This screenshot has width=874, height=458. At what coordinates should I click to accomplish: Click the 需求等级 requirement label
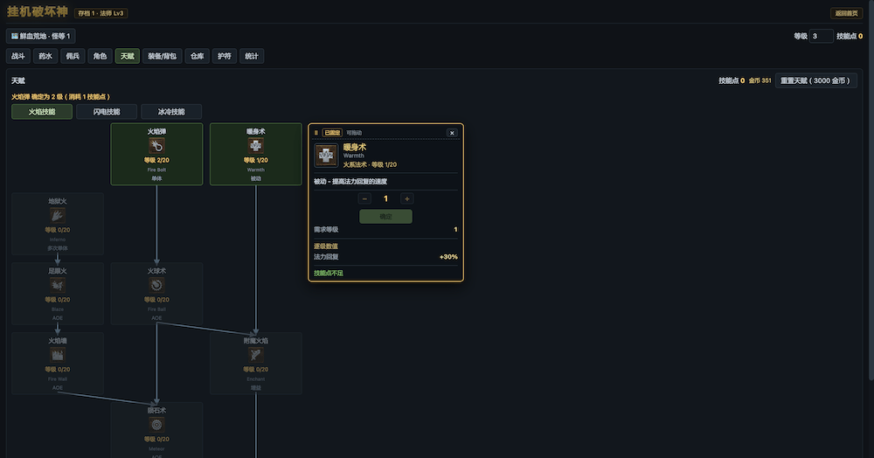tap(326, 230)
